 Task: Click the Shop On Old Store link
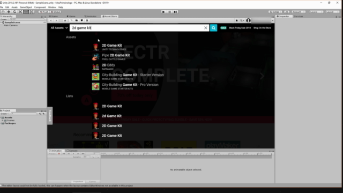tap(262, 28)
